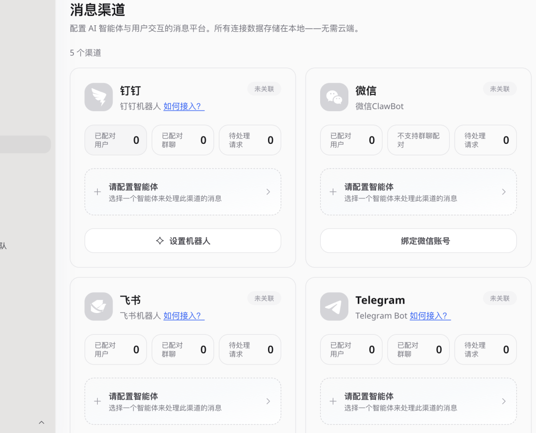The height and width of the screenshot is (433, 536).
Task: Click the WeChat (微信) channel icon
Action: tap(334, 97)
